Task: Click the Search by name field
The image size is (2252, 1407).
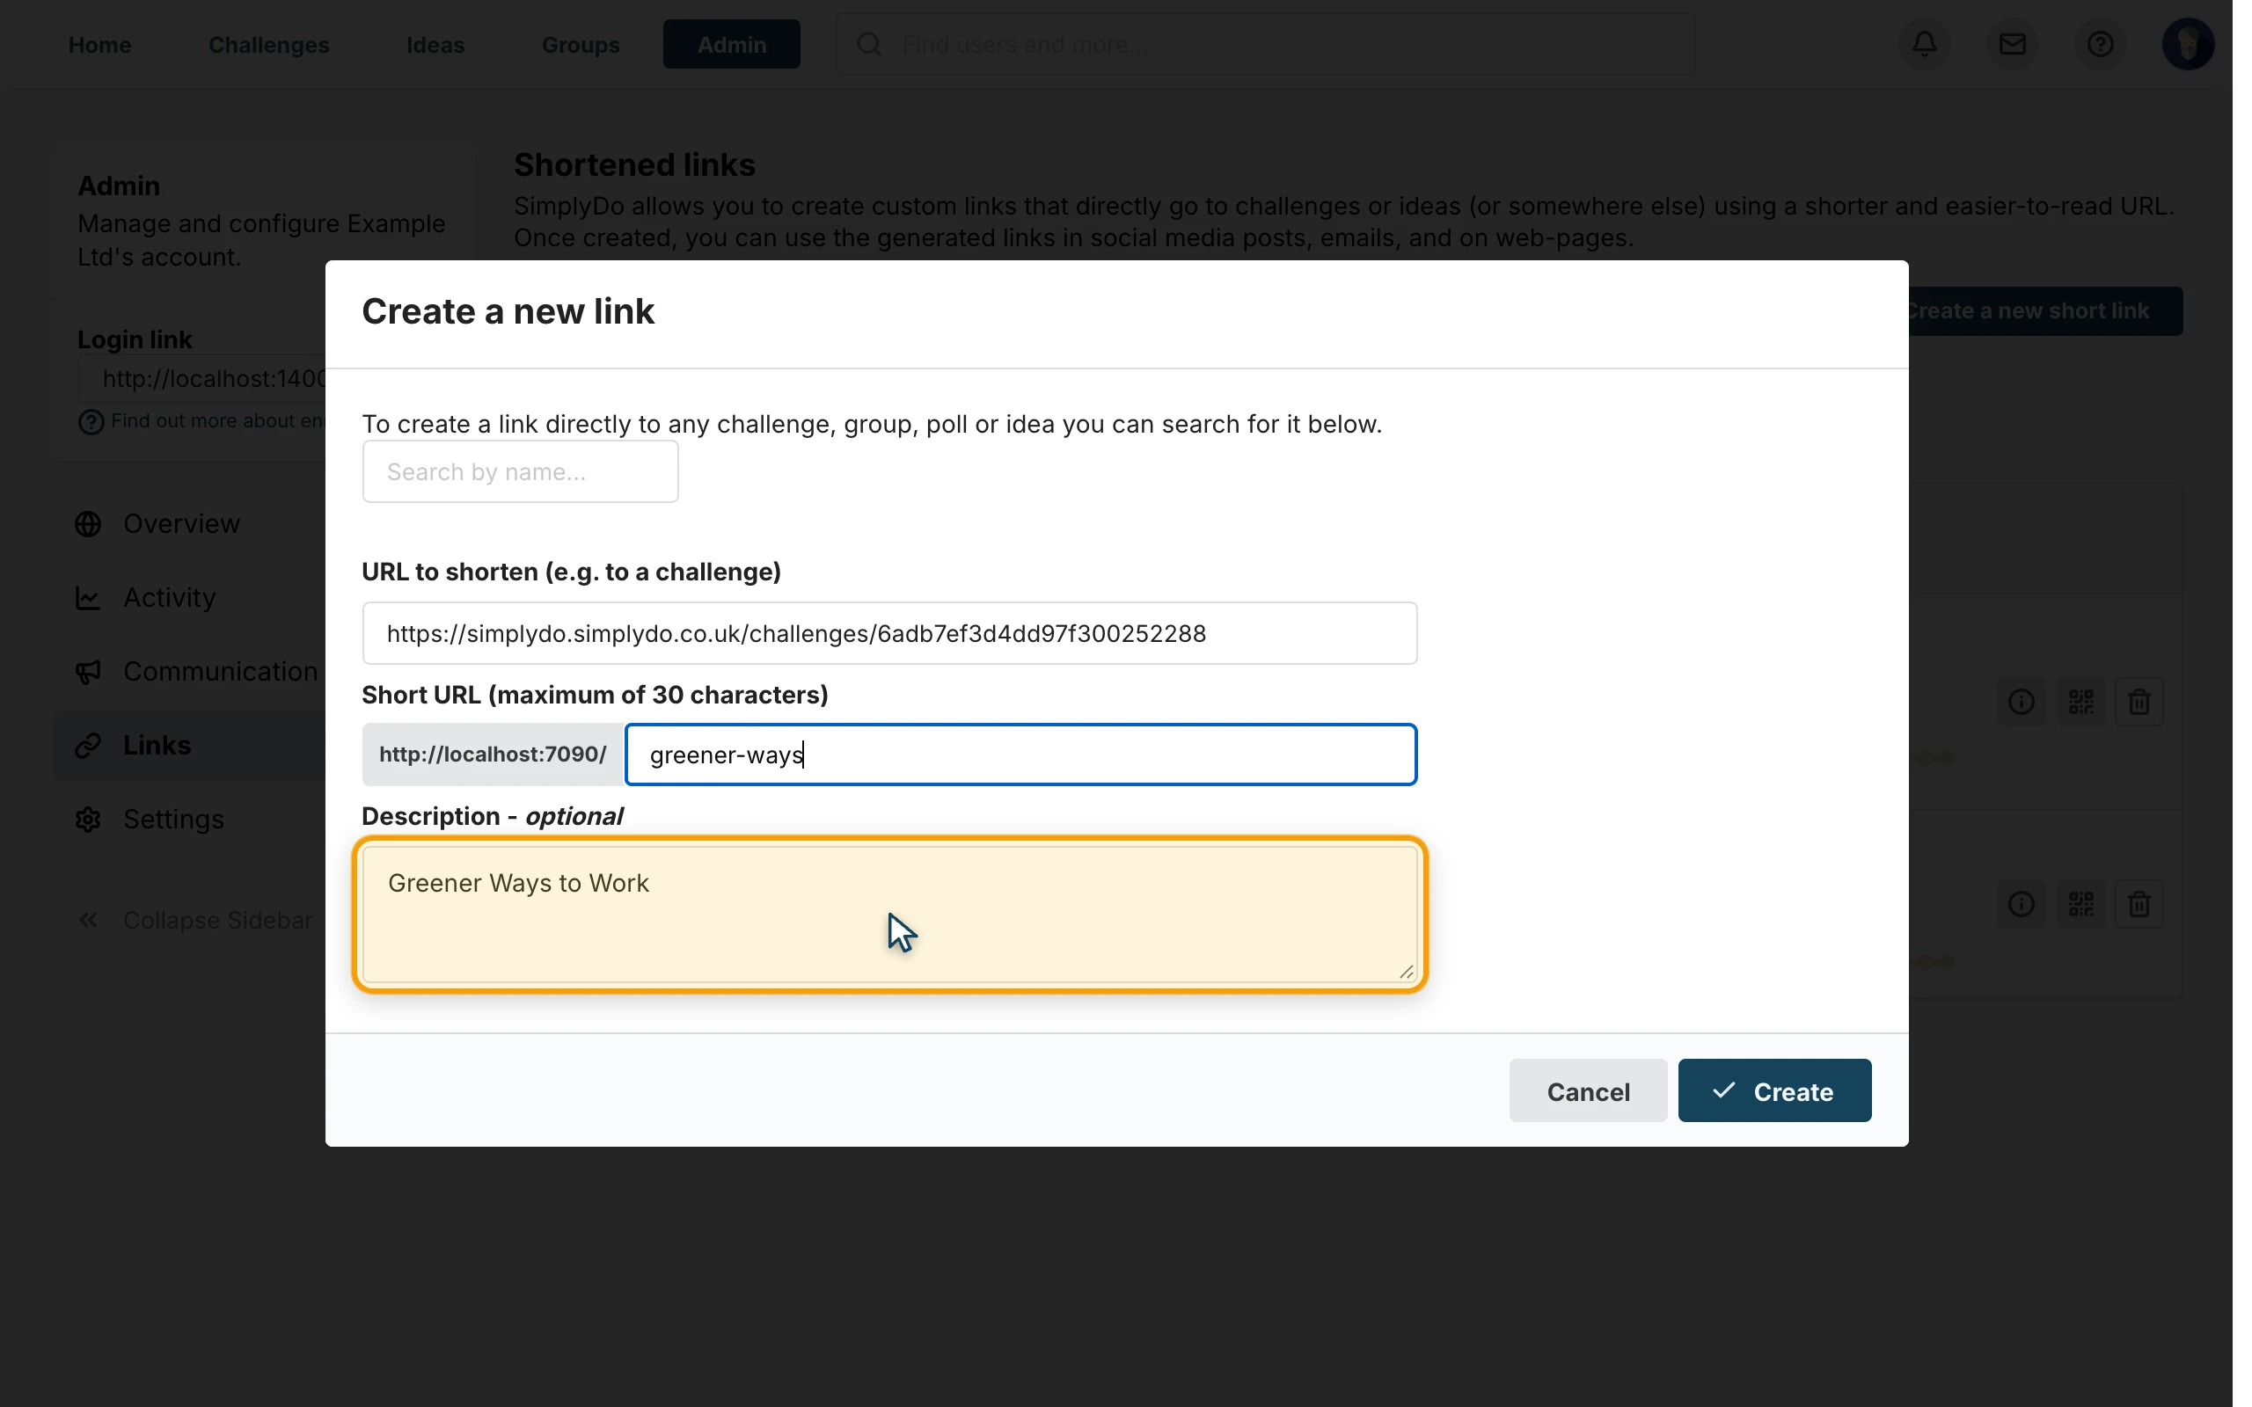Action: (x=520, y=472)
